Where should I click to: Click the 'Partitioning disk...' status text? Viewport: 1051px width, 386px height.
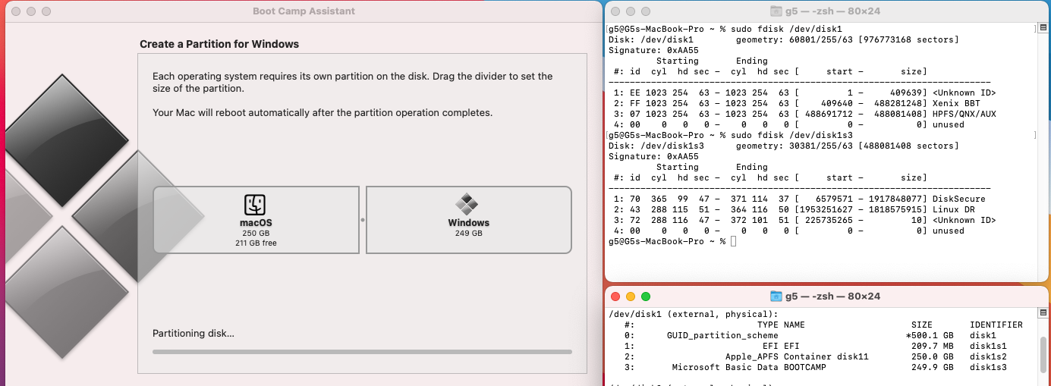tap(194, 334)
